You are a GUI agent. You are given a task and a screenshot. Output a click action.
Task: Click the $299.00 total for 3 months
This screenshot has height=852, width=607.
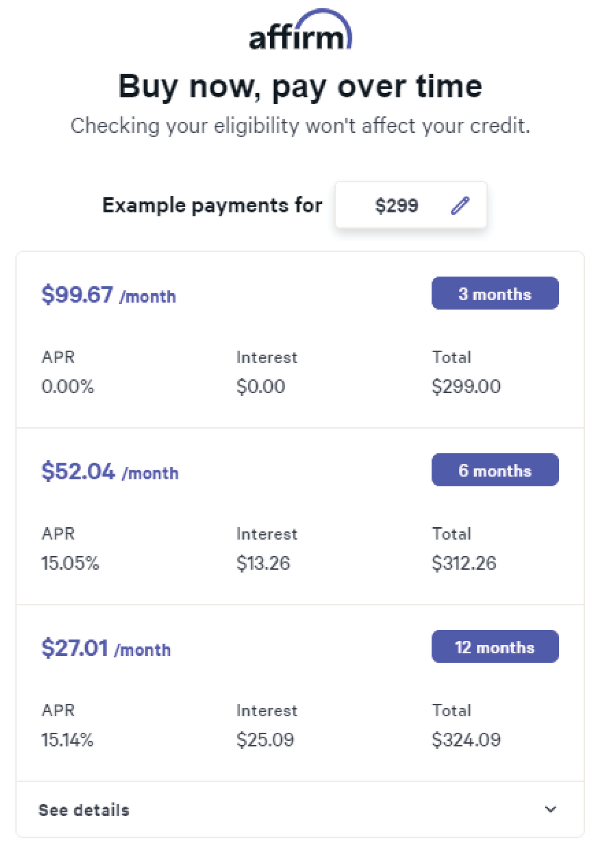pos(467,386)
